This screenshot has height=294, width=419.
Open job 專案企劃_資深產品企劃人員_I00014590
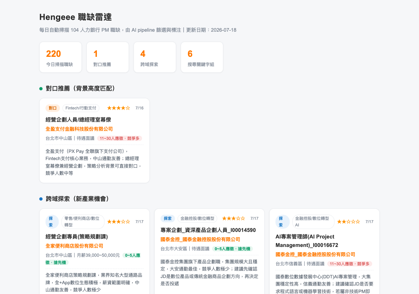click(208, 230)
